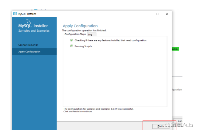Click the 'Running Scripts' step text
This screenshot has width=198, height=130.
83,46
